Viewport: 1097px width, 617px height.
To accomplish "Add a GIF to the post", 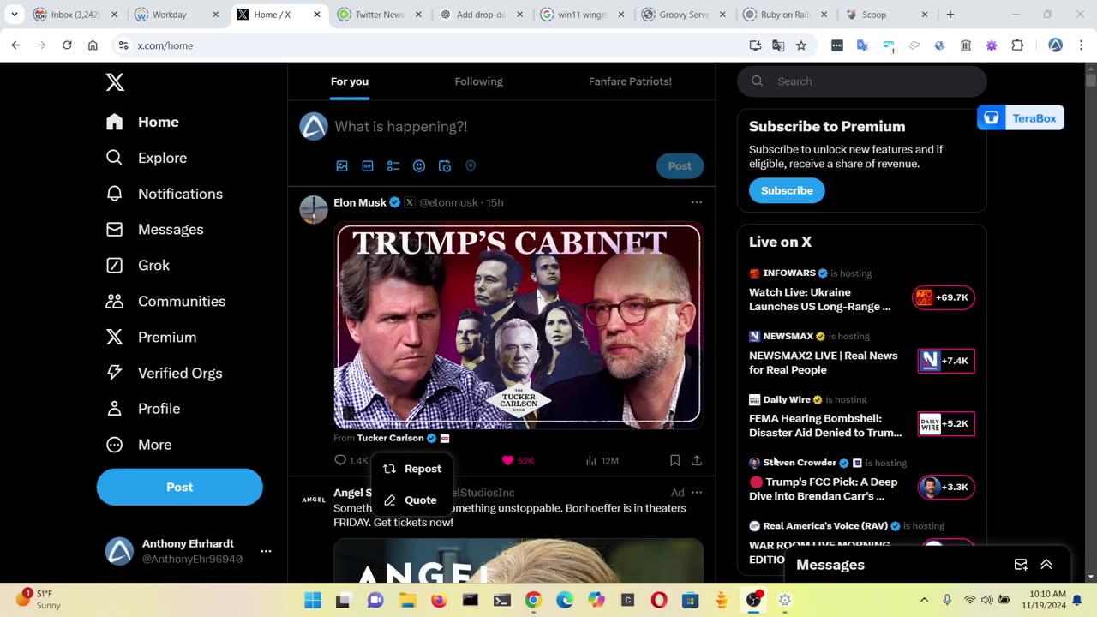I will (368, 166).
